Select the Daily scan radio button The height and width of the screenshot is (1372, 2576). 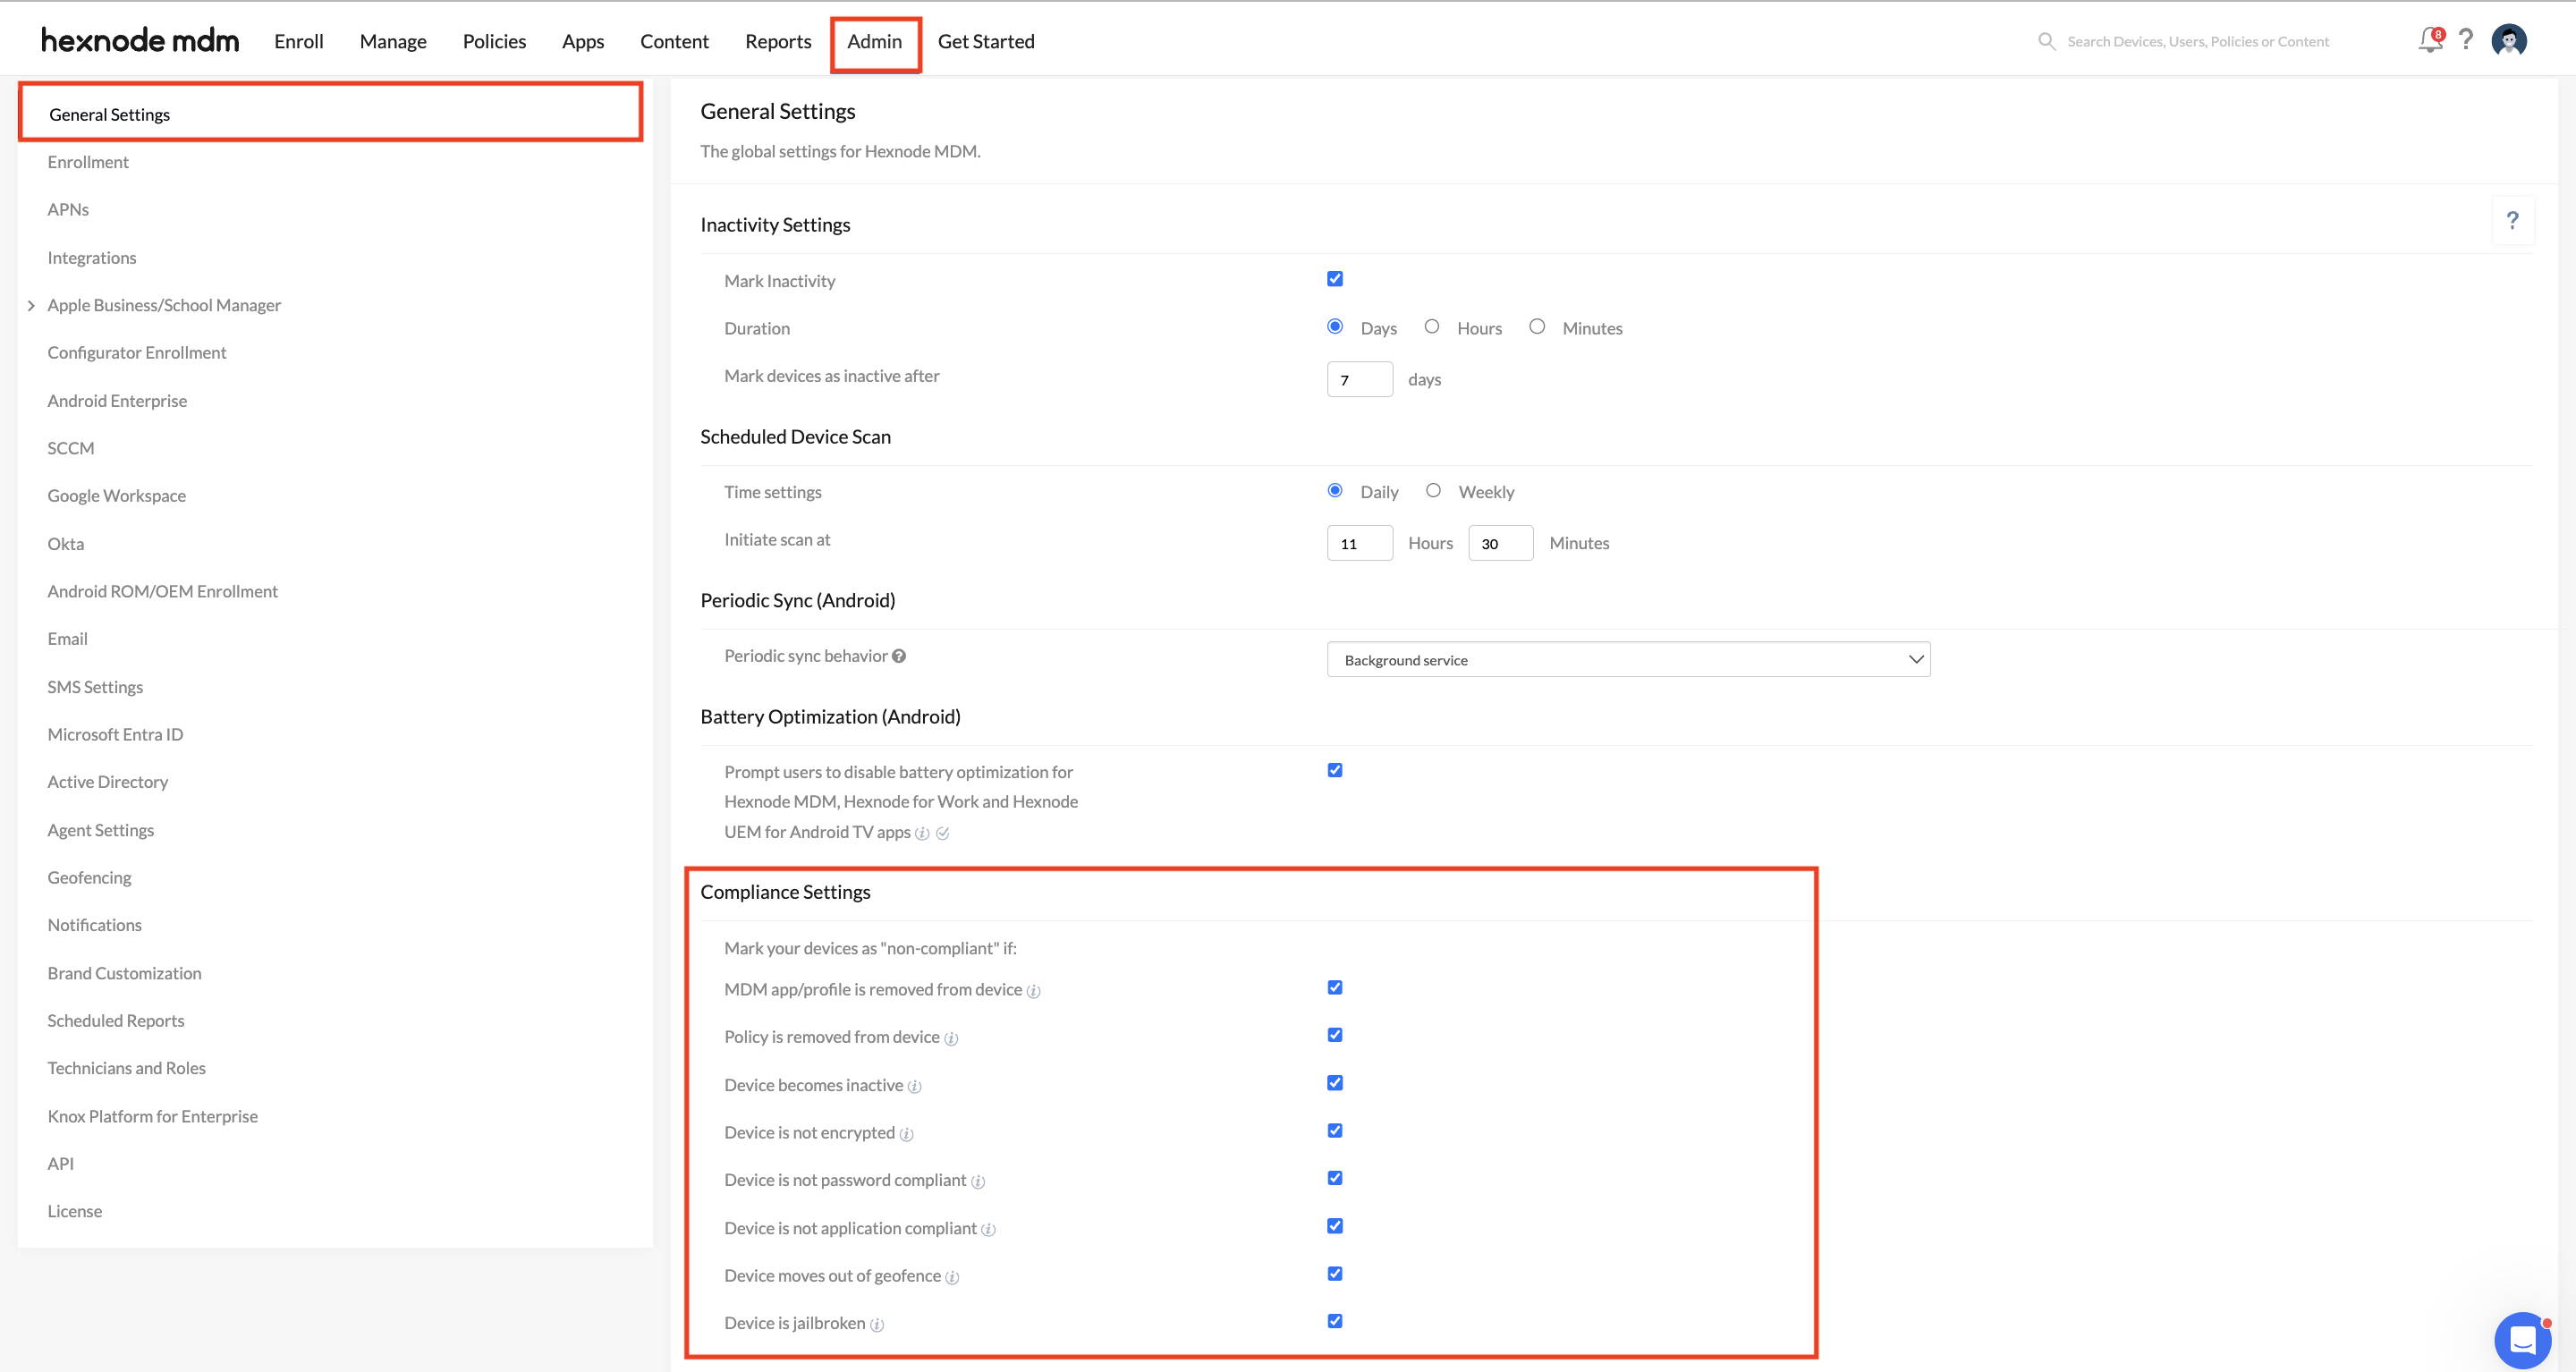[1334, 490]
